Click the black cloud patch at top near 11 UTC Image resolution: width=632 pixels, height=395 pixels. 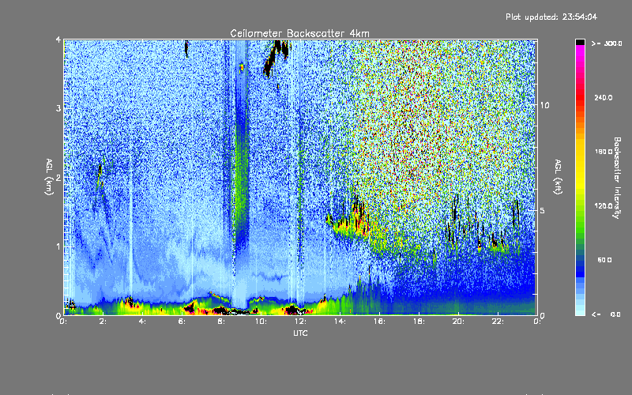[x=276, y=56]
